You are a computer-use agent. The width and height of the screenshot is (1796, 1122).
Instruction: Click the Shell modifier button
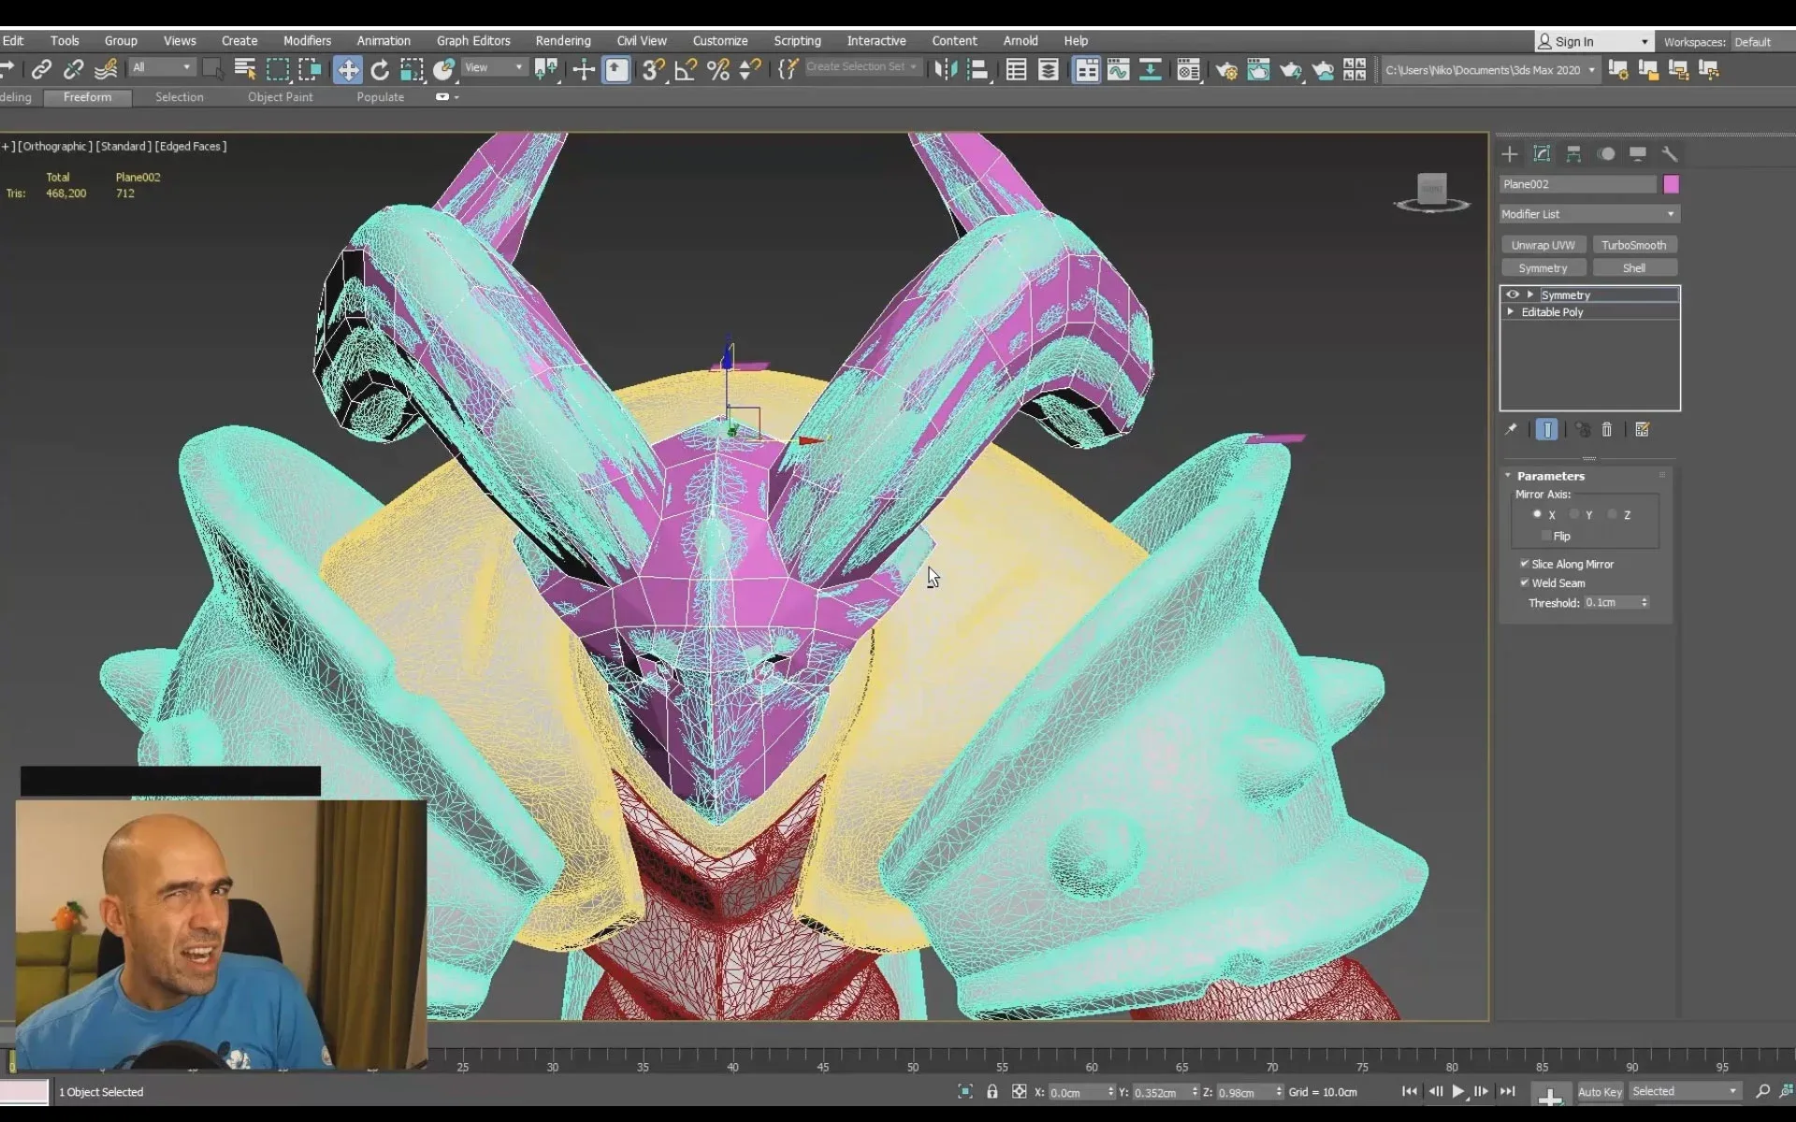click(x=1633, y=267)
